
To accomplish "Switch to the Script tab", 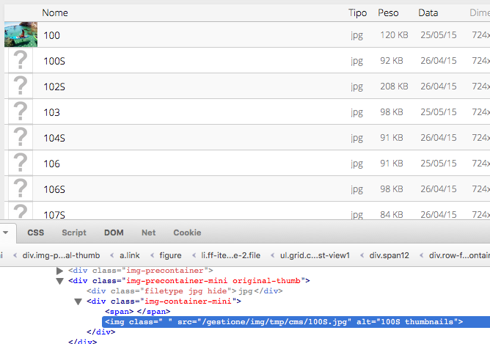I will click(x=74, y=233).
